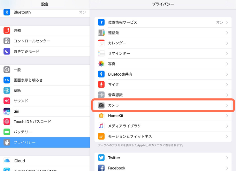Screen dimensions: 236x171
Task: Open 位置情報サービス via its chevron
Action: (227, 22)
